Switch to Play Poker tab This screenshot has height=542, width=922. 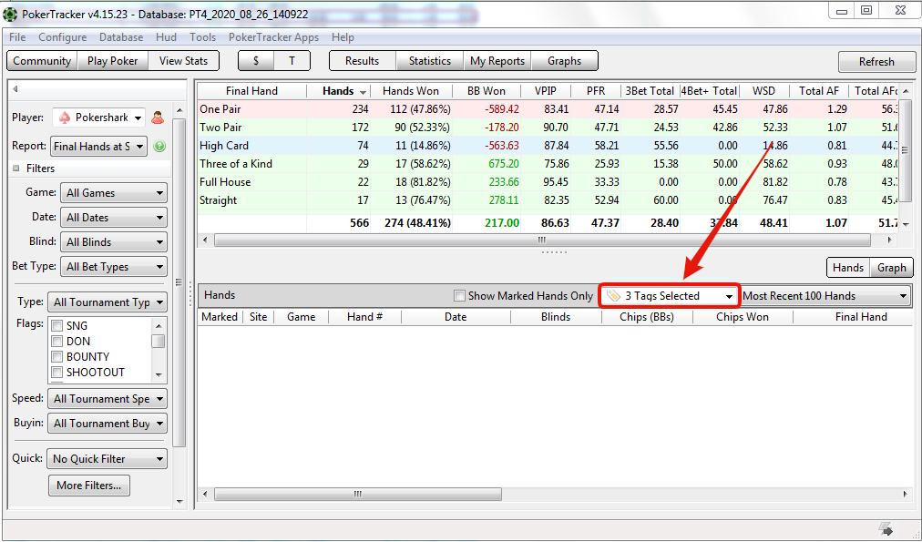(112, 61)
